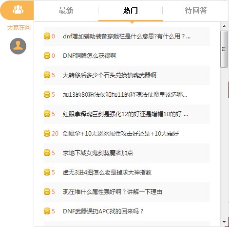Click coin icon beside 现在堆什么属性强好啊
This screenshot has height=227, width=229.
pos(47,192)
